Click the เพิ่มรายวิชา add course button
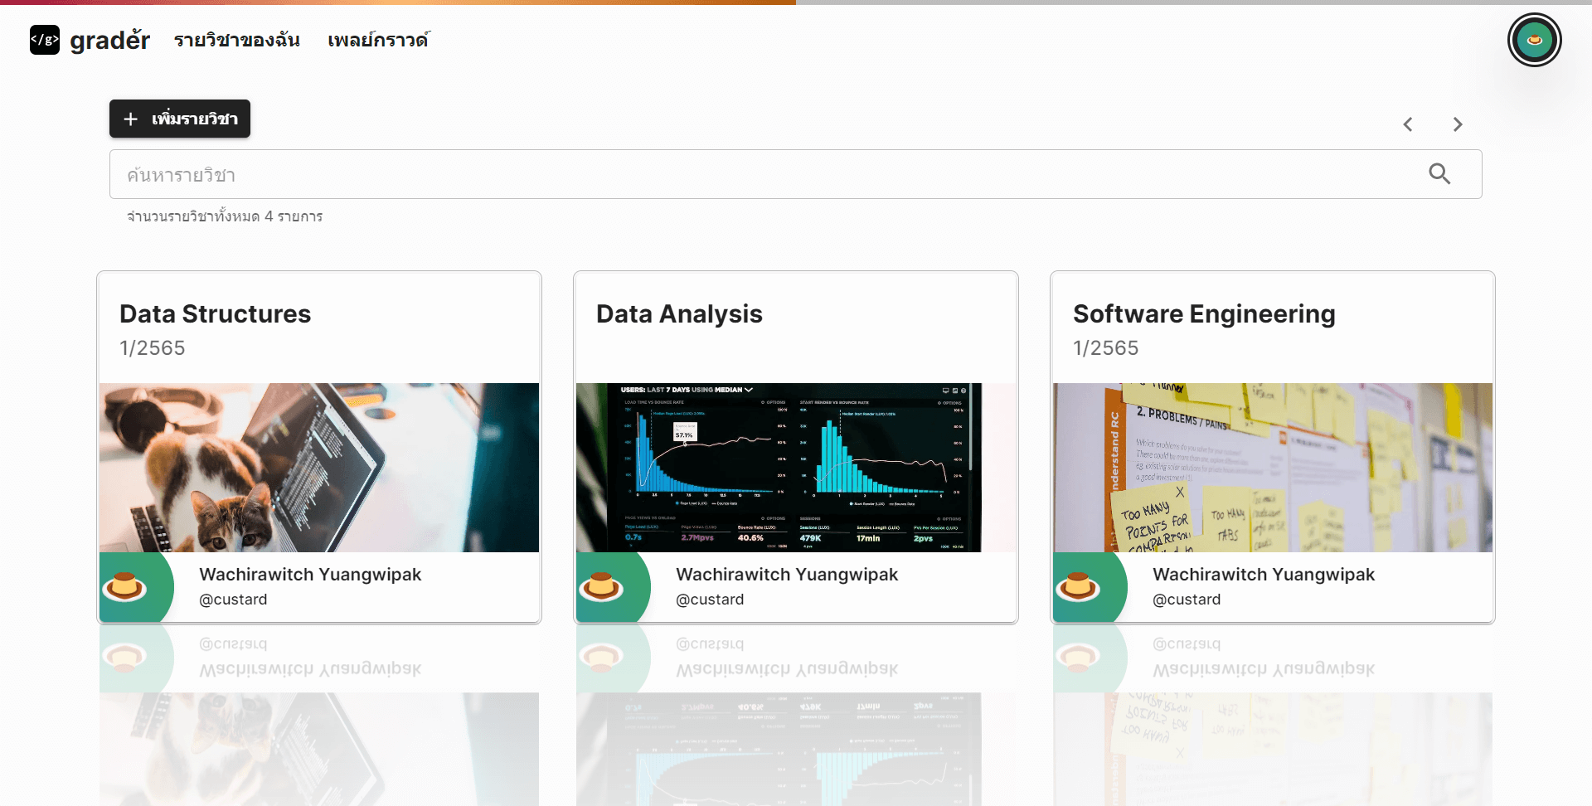1592x806 pixels. (x=180, y=119)
